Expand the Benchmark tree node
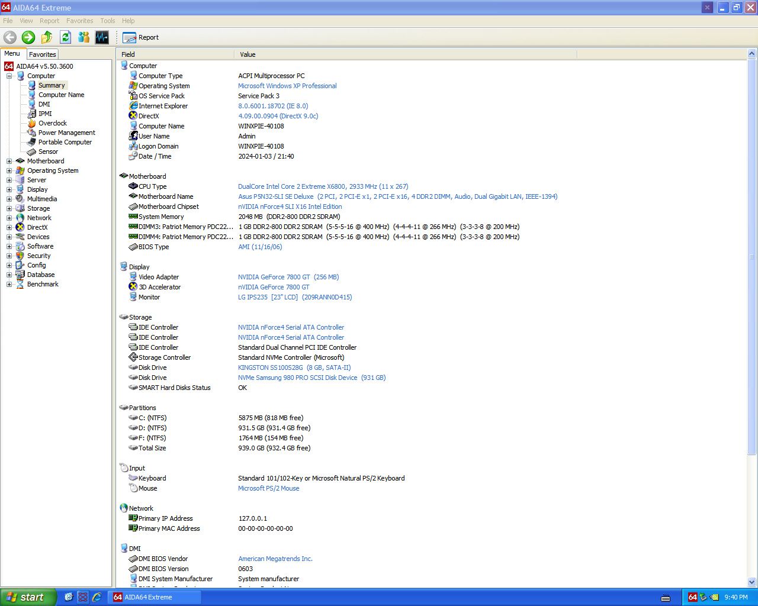The height and width of the screenshot is (606, 758). pos(9,284)
